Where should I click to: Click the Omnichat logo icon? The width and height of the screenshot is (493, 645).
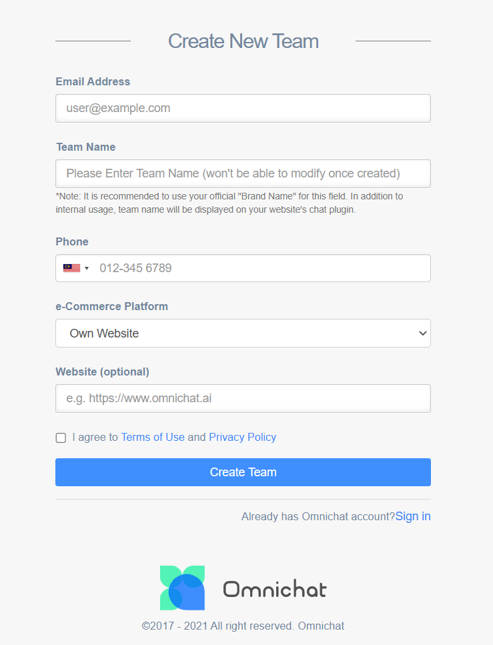tap(182, 588)
